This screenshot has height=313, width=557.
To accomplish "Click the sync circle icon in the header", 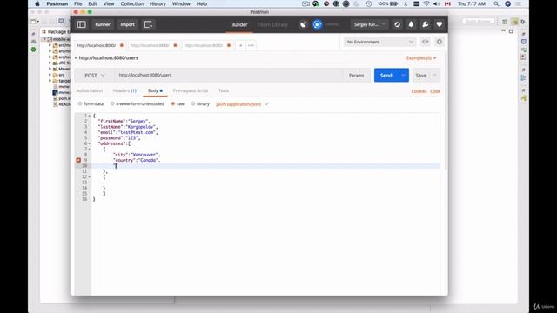I will tap(397, 24).
